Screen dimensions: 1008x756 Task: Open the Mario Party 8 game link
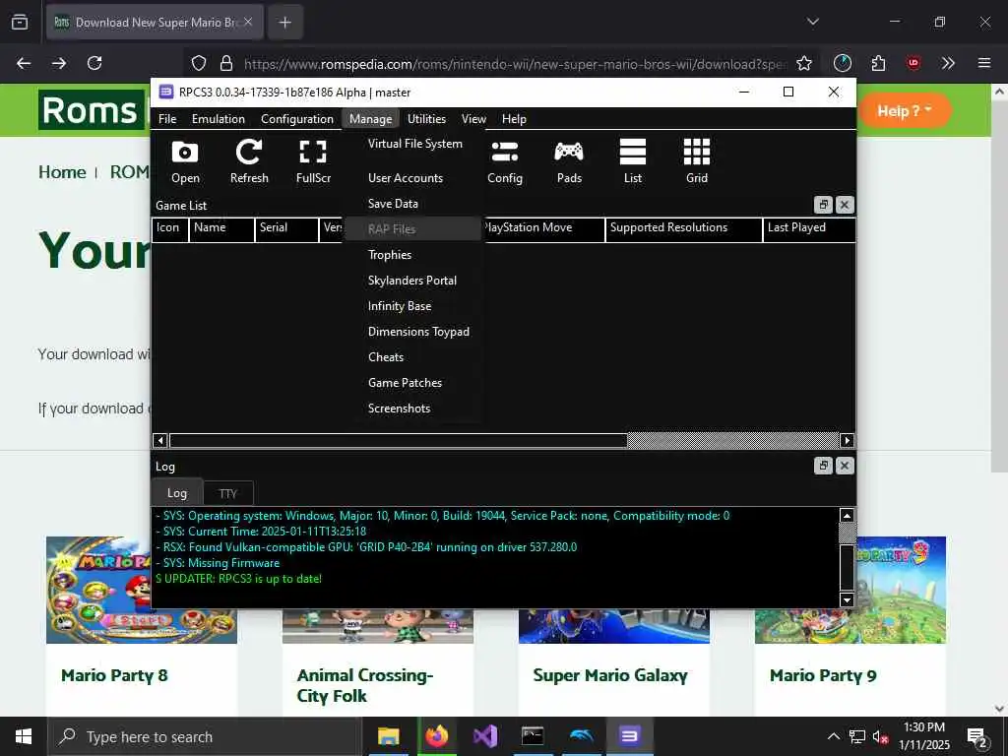tap(114, 675)
